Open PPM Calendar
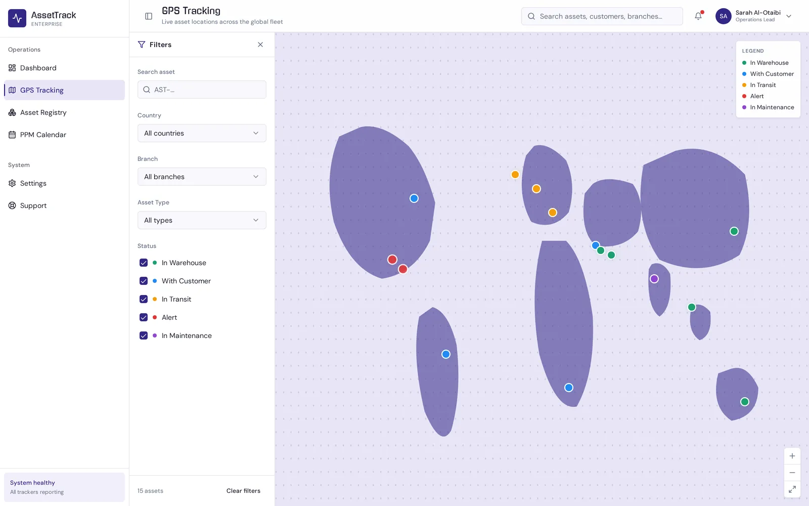This screenshot has height=506, width=809. 64,135
